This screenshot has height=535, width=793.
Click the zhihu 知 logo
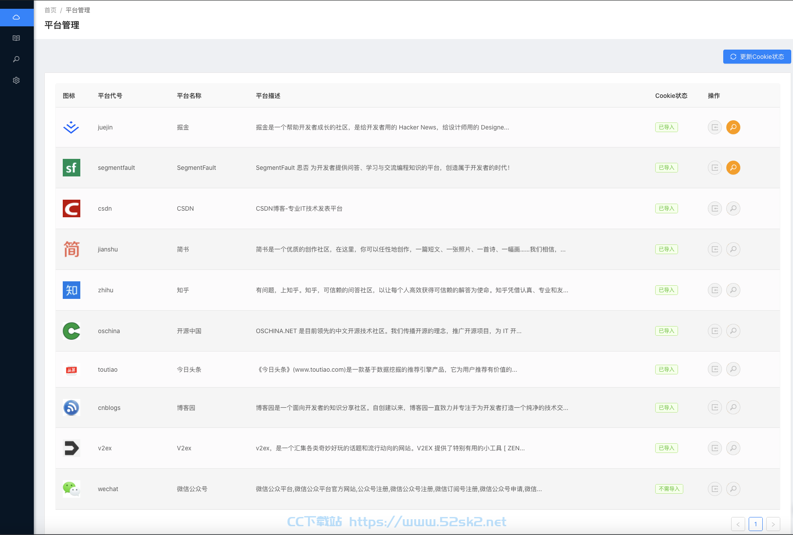tap(72, 290)
